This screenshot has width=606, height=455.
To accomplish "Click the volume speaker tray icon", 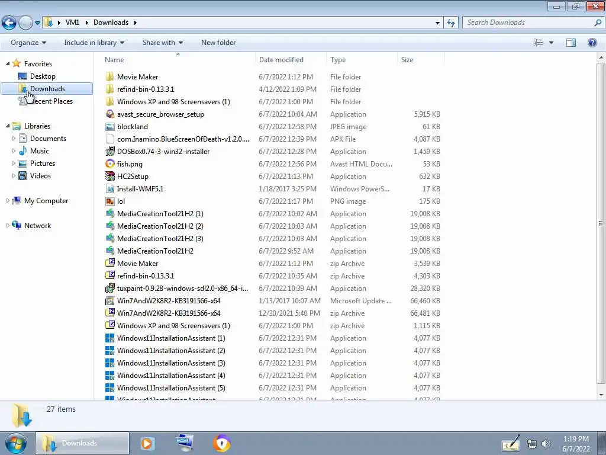I will click(546, 443).
